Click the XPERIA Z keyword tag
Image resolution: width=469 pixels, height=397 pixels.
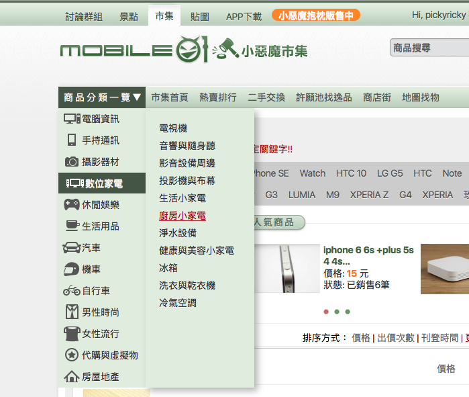(370, 195)
